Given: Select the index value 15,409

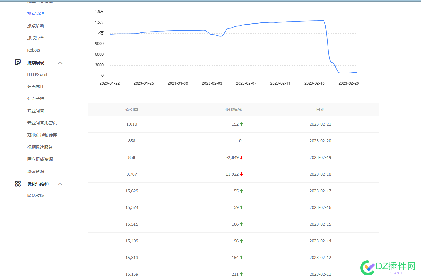Looking at the screenshot, I should tap(132, 241).
